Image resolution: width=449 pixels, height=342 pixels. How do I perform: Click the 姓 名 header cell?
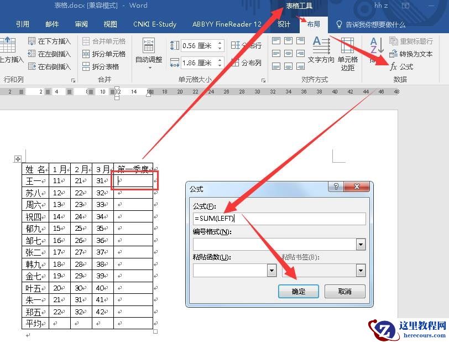pyautogui.click(x=35, y=169)
